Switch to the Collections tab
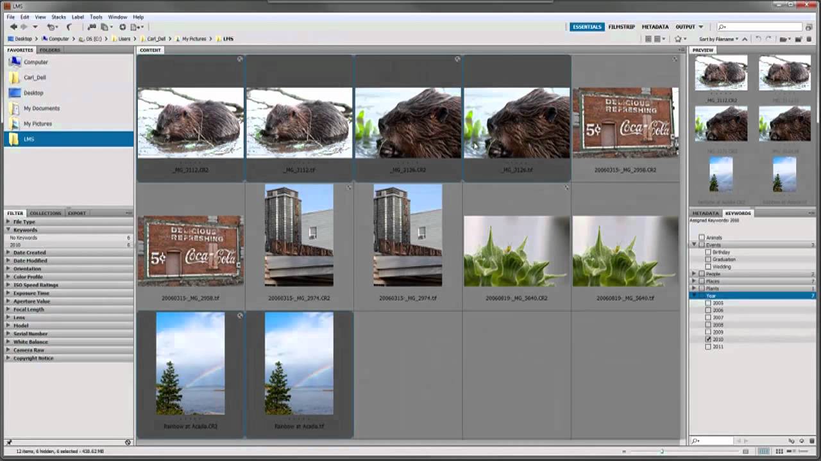Screen dimensions: 821x461 pos(45,213)
